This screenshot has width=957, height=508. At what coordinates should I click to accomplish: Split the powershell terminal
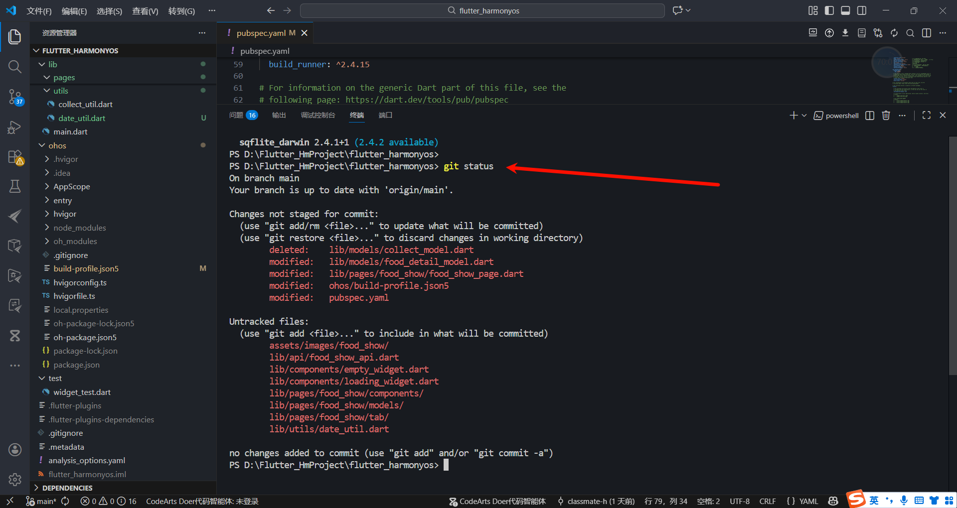point(870,116)
